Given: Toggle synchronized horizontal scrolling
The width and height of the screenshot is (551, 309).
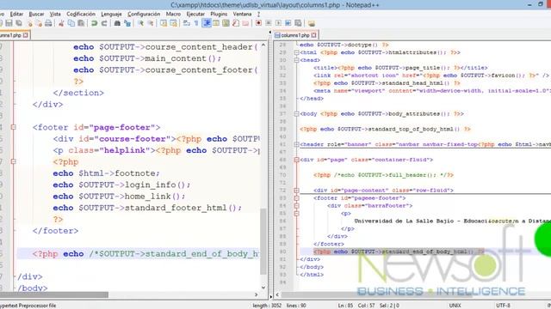Looking at the screenshot, I should pyautogui.click(x=173, y=23).
